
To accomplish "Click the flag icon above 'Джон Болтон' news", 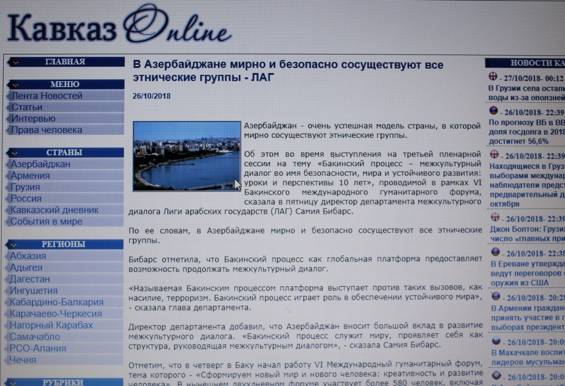I will pyautogui.click(x=495, y=217).
